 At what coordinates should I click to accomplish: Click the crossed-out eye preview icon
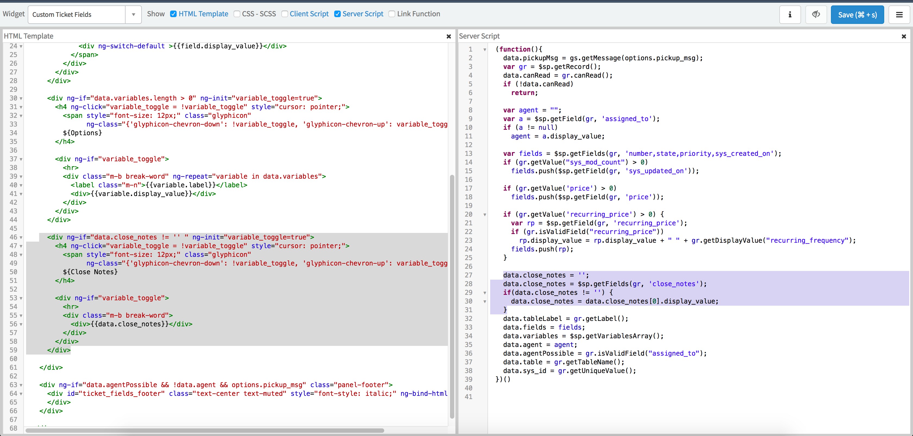click(x=816, y=14)
